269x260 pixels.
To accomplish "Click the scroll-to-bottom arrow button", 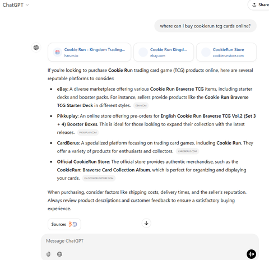I will [x=146, y=223].
